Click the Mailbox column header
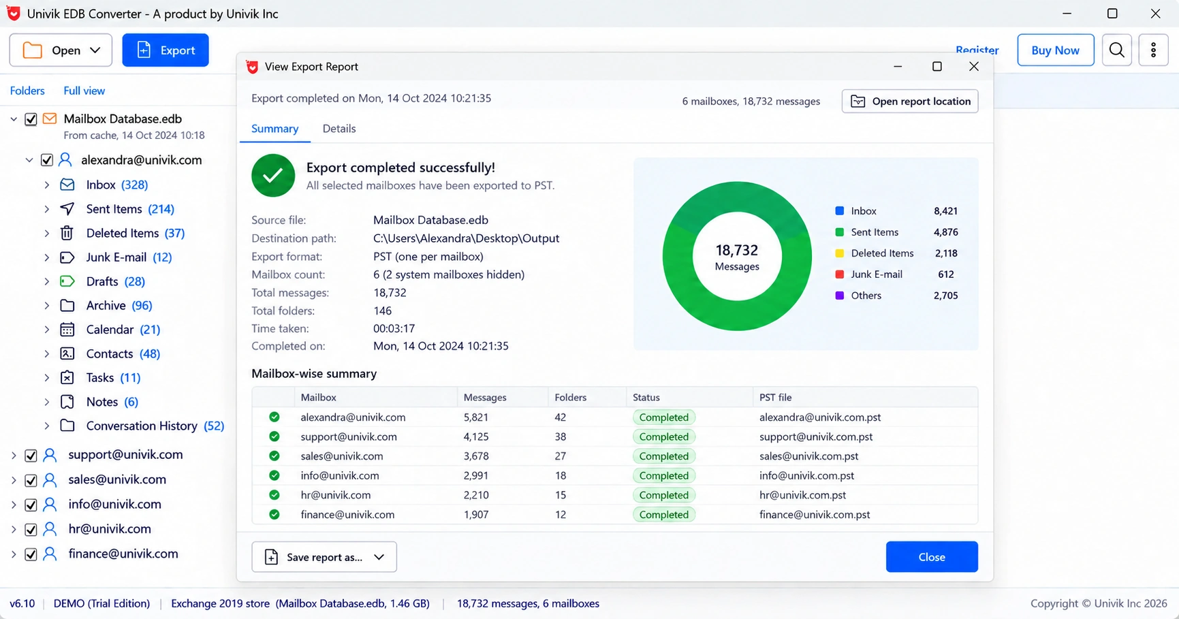Viewport: 1179px width, 619px height. pyautogui.click(x=375, y=397)
